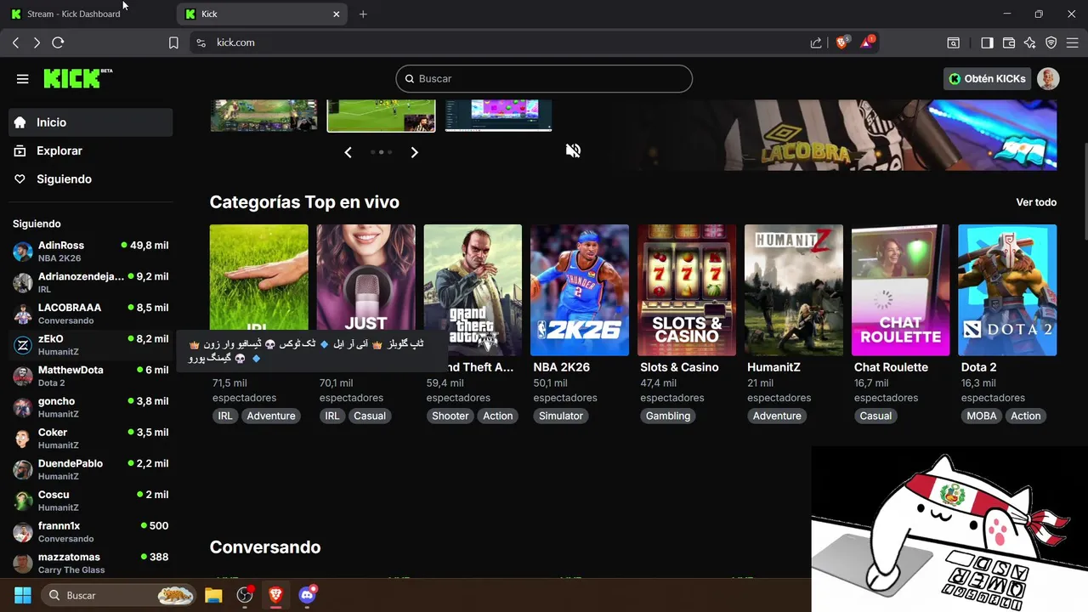The image size is (1088, 612).
Task: Click the MOBA tag
Action: pyautogui.click(x=982, y=416)
